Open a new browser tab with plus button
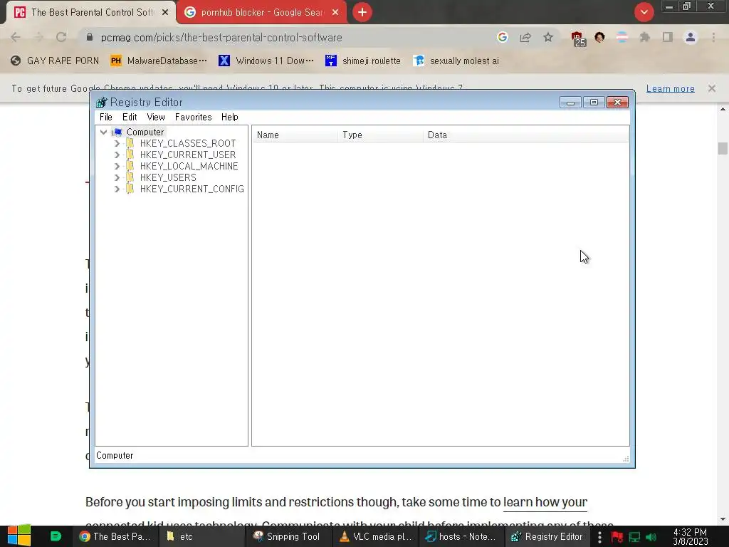 click(362, 12)
